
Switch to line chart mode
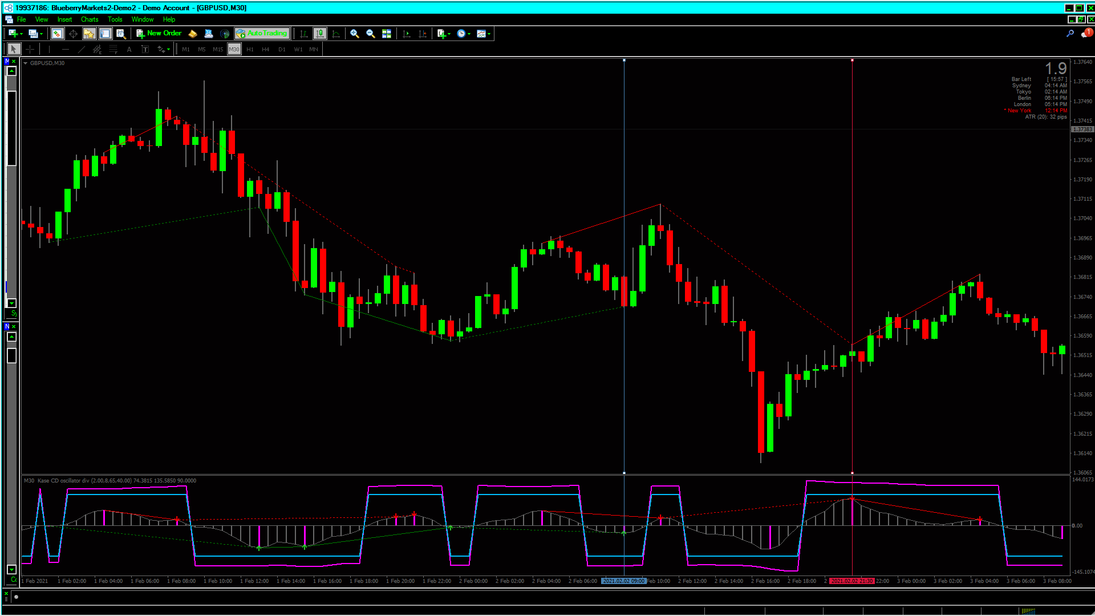(336, 34)
